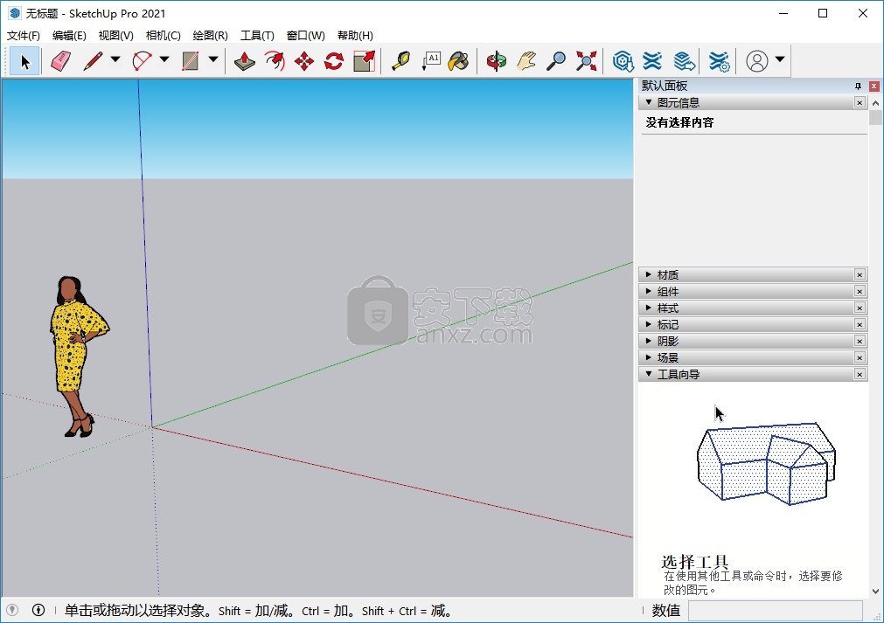The width and height of the screenshot is (884, 623).
Task: Select the Rotate tool
Action: point(334,61)
